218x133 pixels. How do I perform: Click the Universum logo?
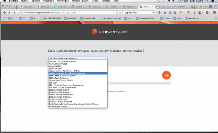pos(109,32)
